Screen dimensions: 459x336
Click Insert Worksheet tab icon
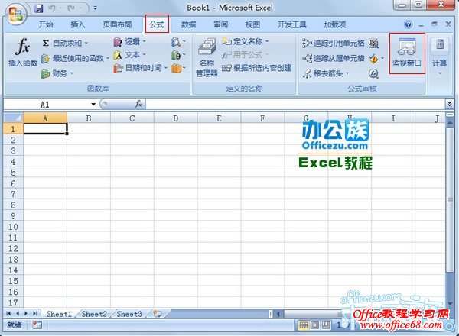158,314
